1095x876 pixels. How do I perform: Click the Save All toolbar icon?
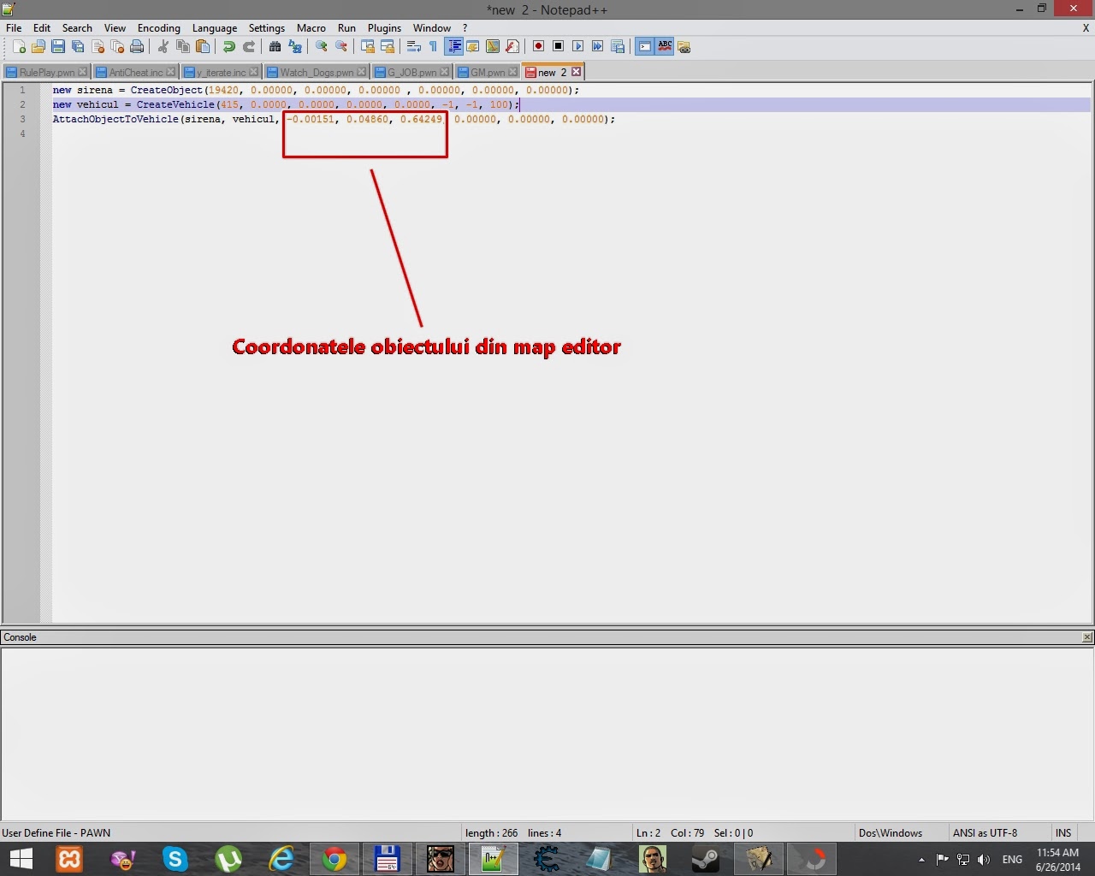[78, 46]
